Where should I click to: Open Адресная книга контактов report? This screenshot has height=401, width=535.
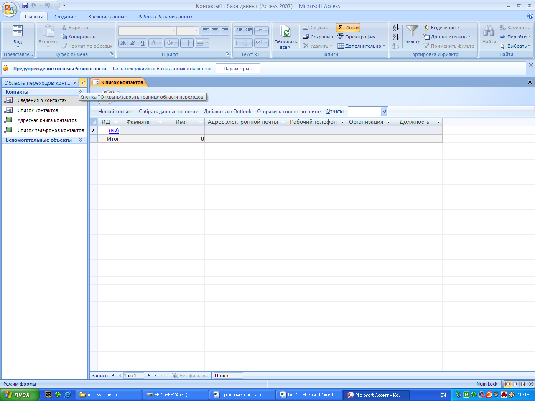pos(47,120)
